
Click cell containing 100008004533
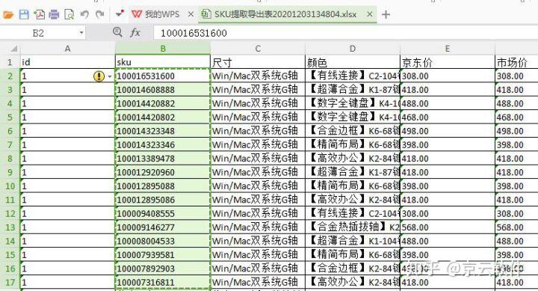pyautogui.click(x=163, y=241)
